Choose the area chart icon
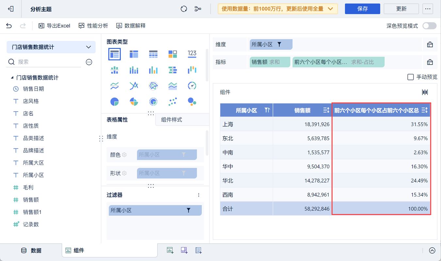The height and width of the screenshot is (261, 441). (x=172, y=86)
